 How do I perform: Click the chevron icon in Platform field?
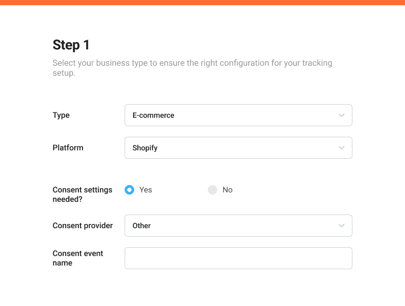pyautogui.click(x=341, y=148)
